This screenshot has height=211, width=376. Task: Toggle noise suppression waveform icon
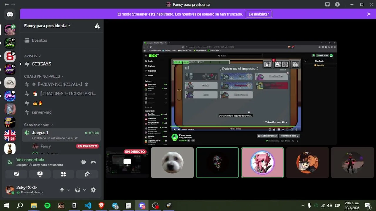[83, 162]
